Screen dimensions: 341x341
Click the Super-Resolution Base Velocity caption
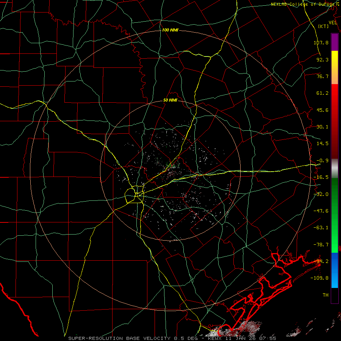click(x=172, y=338)
